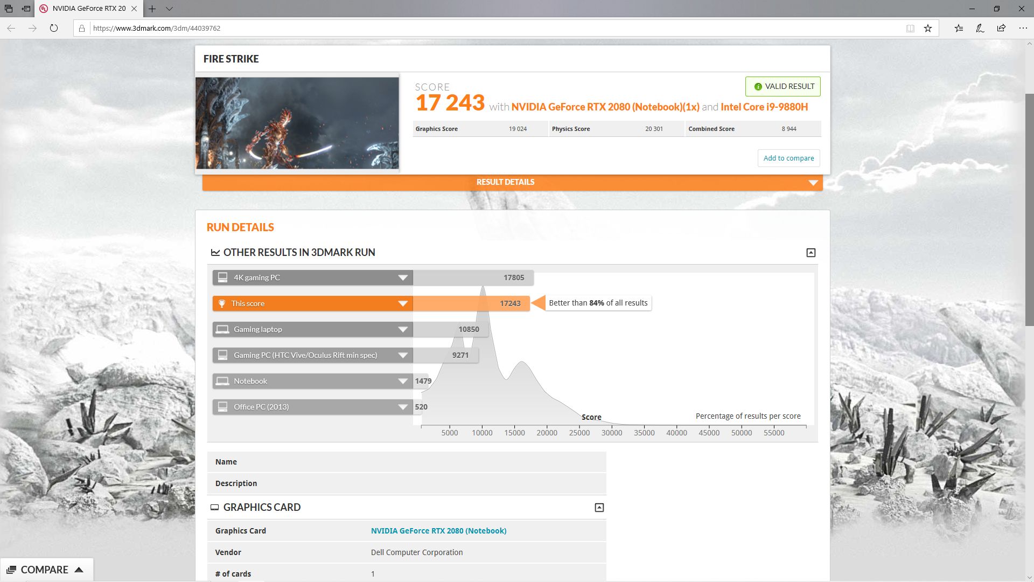Click the green info icon in VALID RESULT
The height and width of the screenshot is (582, 1034).
pos(758,87)
